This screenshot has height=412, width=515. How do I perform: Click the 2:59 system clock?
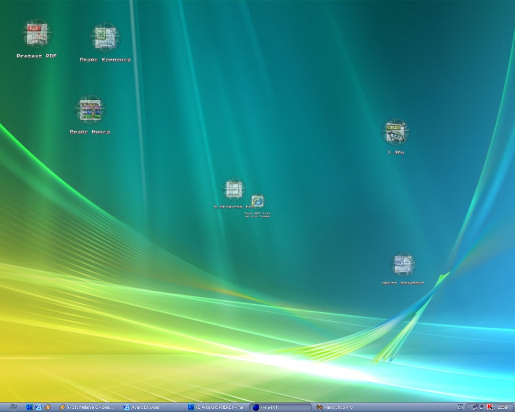click(503, 407)
